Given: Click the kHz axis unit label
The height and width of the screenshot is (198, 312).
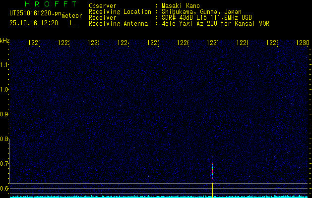Looking at the screenshot, I should [5, 41].
